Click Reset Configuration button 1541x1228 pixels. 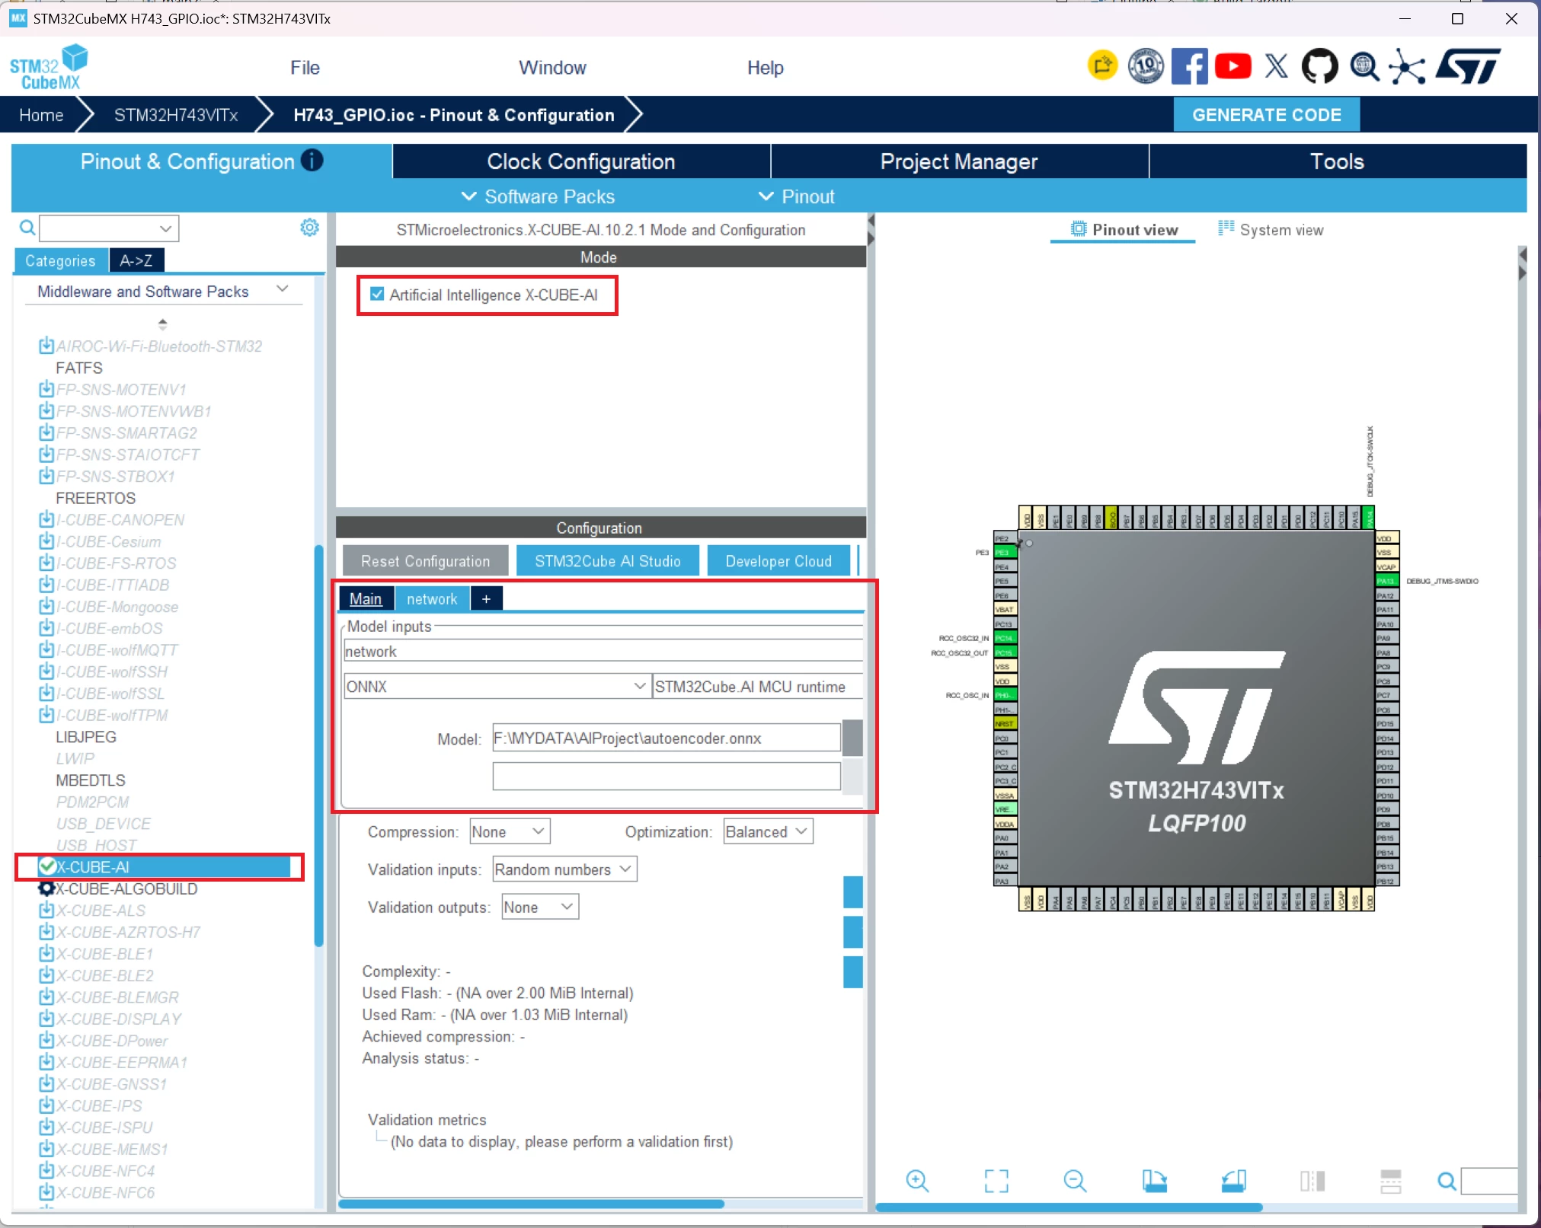[425, 561]
